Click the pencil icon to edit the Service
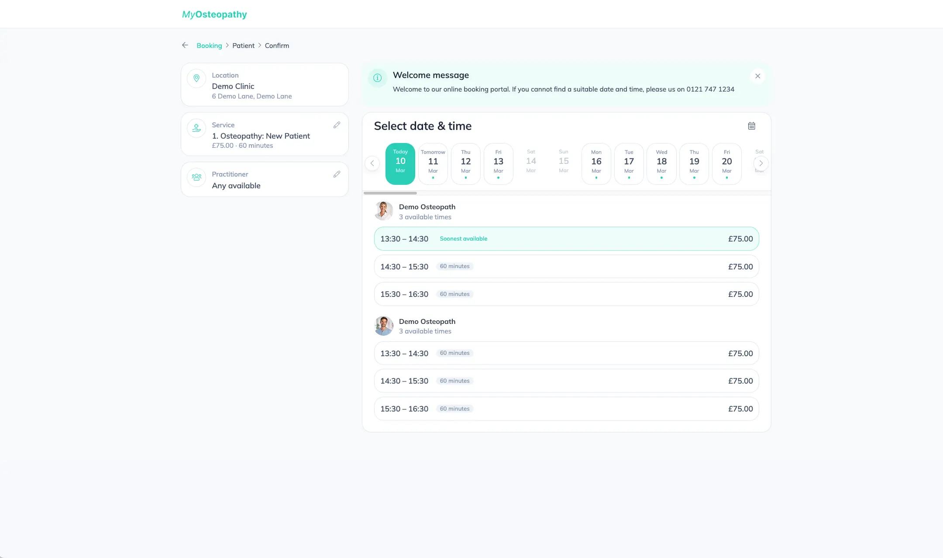This screenshot has height=558, width=943. pos(337,125)
